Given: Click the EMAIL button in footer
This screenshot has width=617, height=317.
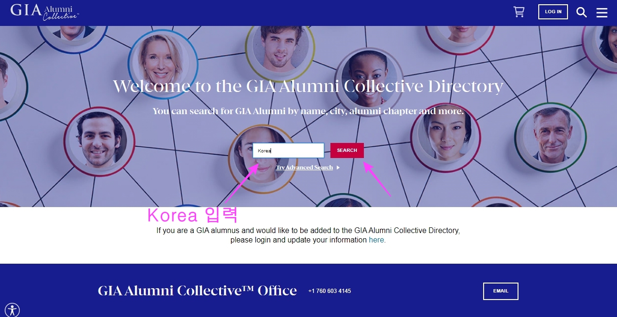Looking at the screenshot, I should (501, 291).
